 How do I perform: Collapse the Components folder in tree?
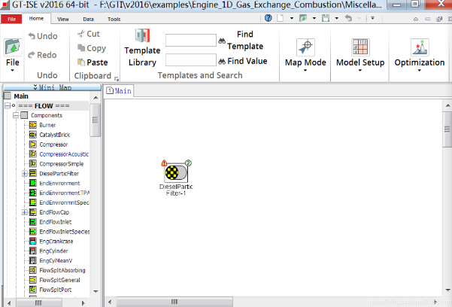coord(14,115)
